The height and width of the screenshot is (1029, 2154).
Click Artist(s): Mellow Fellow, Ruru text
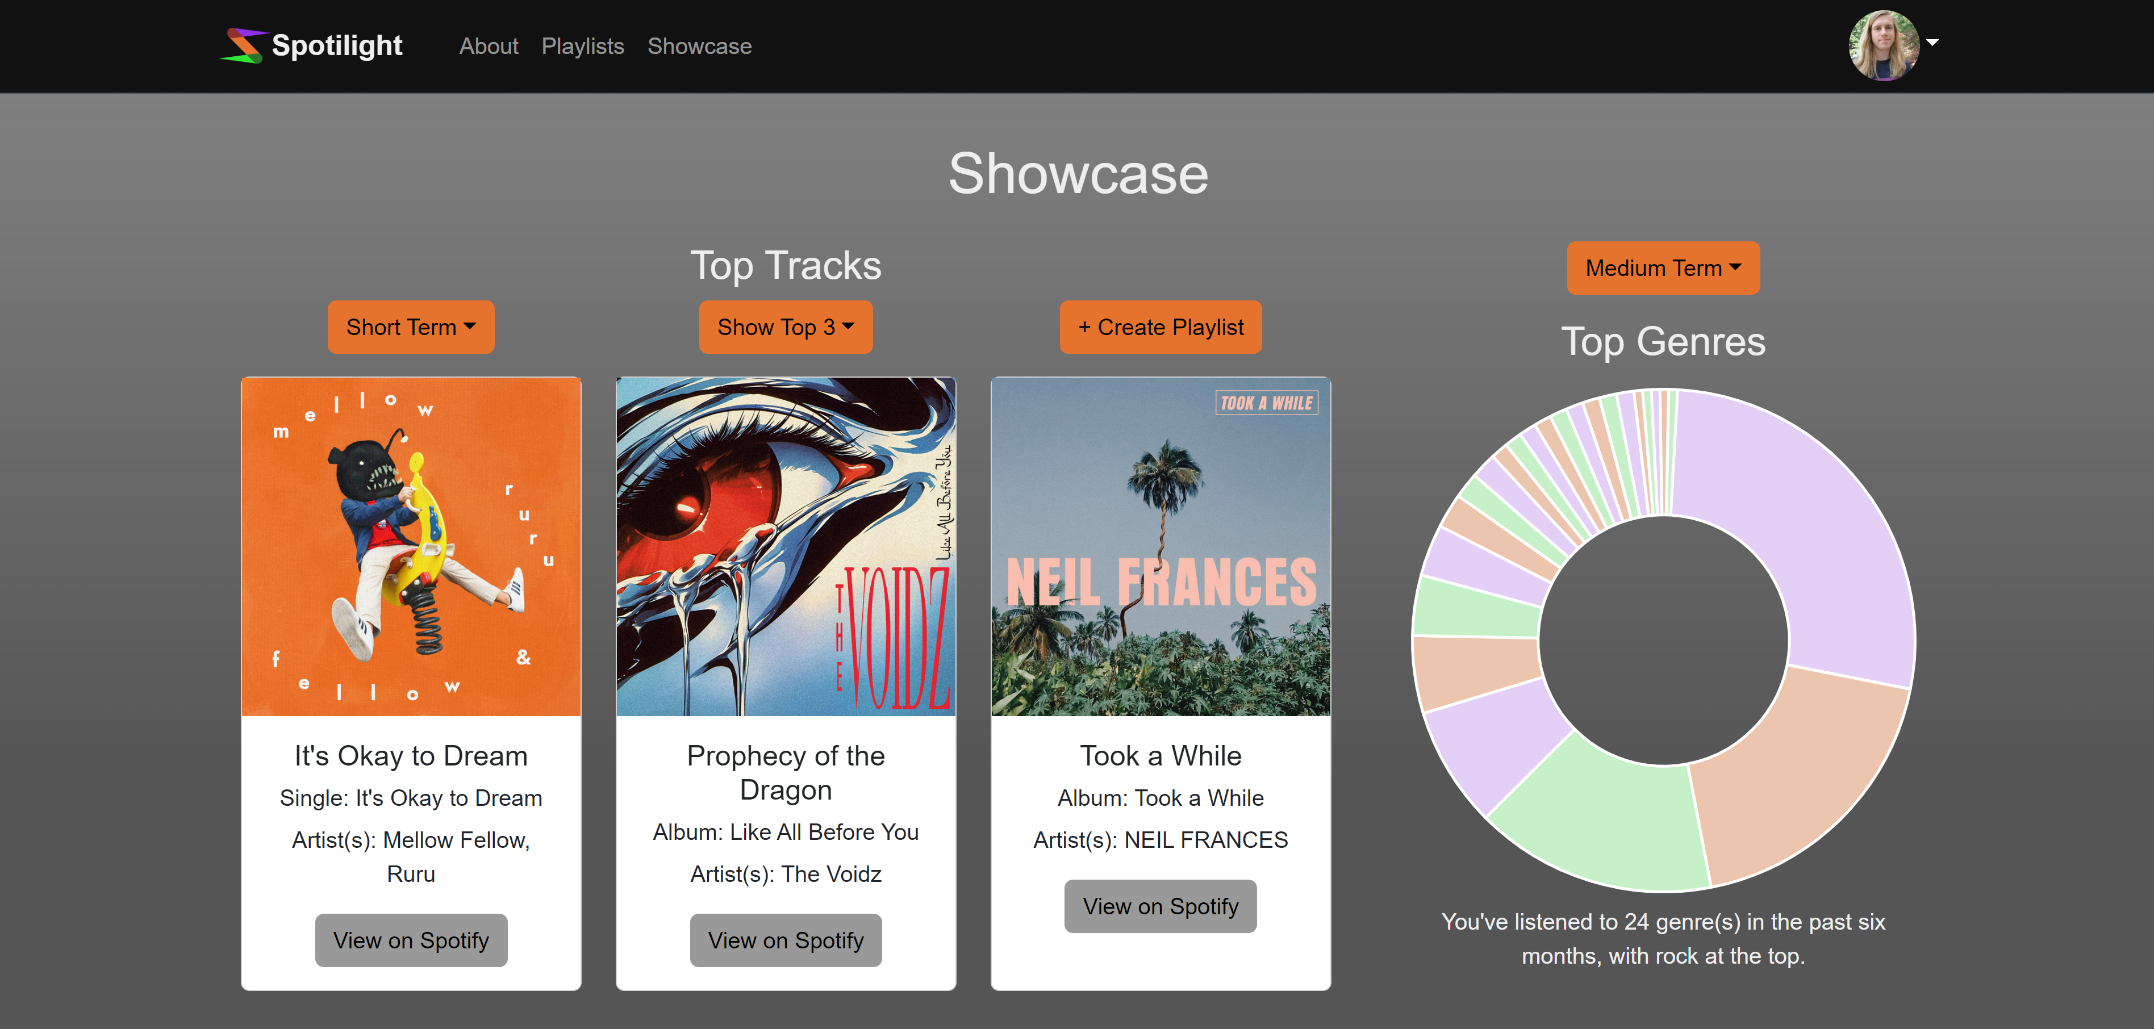coord(411,857)
